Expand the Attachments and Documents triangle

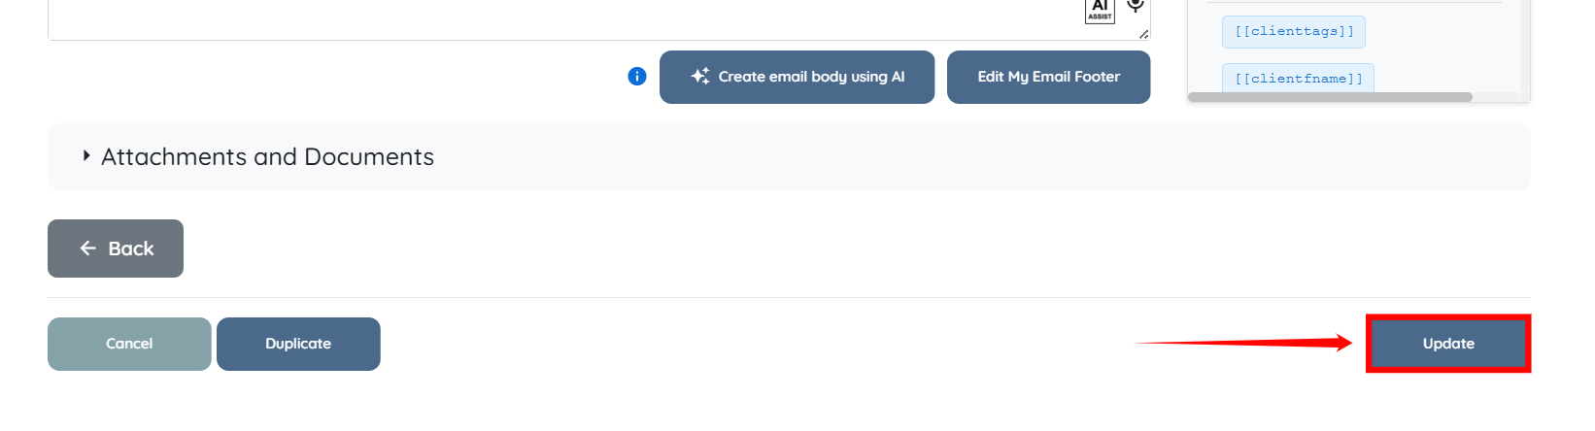click(x=86, y=155)
